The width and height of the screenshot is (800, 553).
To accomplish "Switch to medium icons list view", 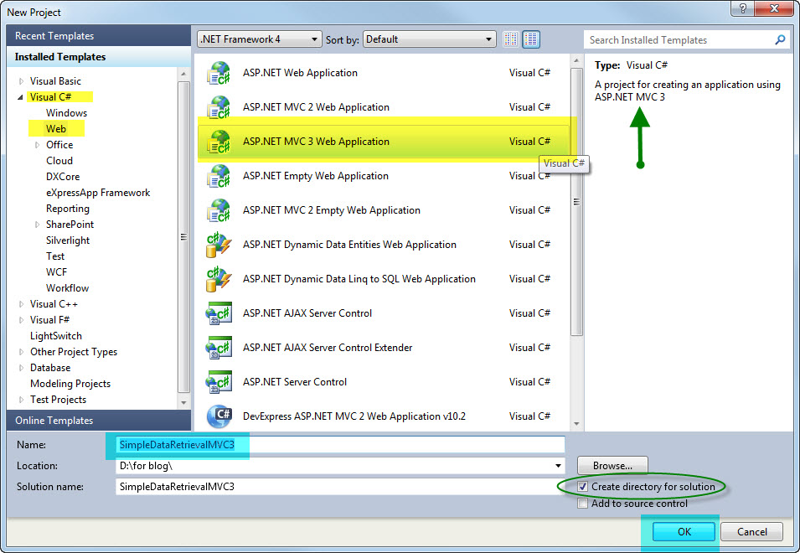I will pyautogui.click(x=531, y=39).
